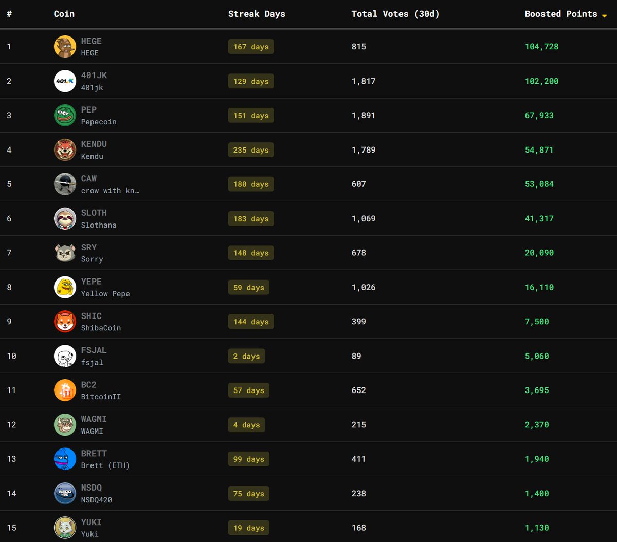Open the HEGE coin name link

tap(92, 41)
